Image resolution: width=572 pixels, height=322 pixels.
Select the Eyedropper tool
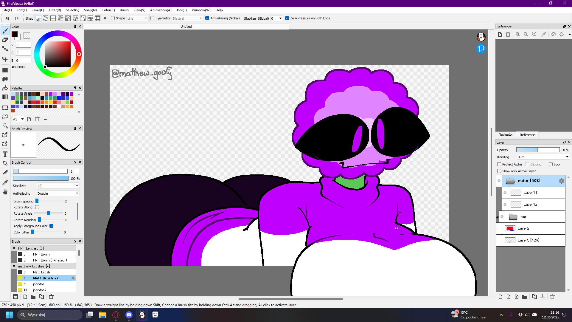pyautogui.click(x=5, y=182)
